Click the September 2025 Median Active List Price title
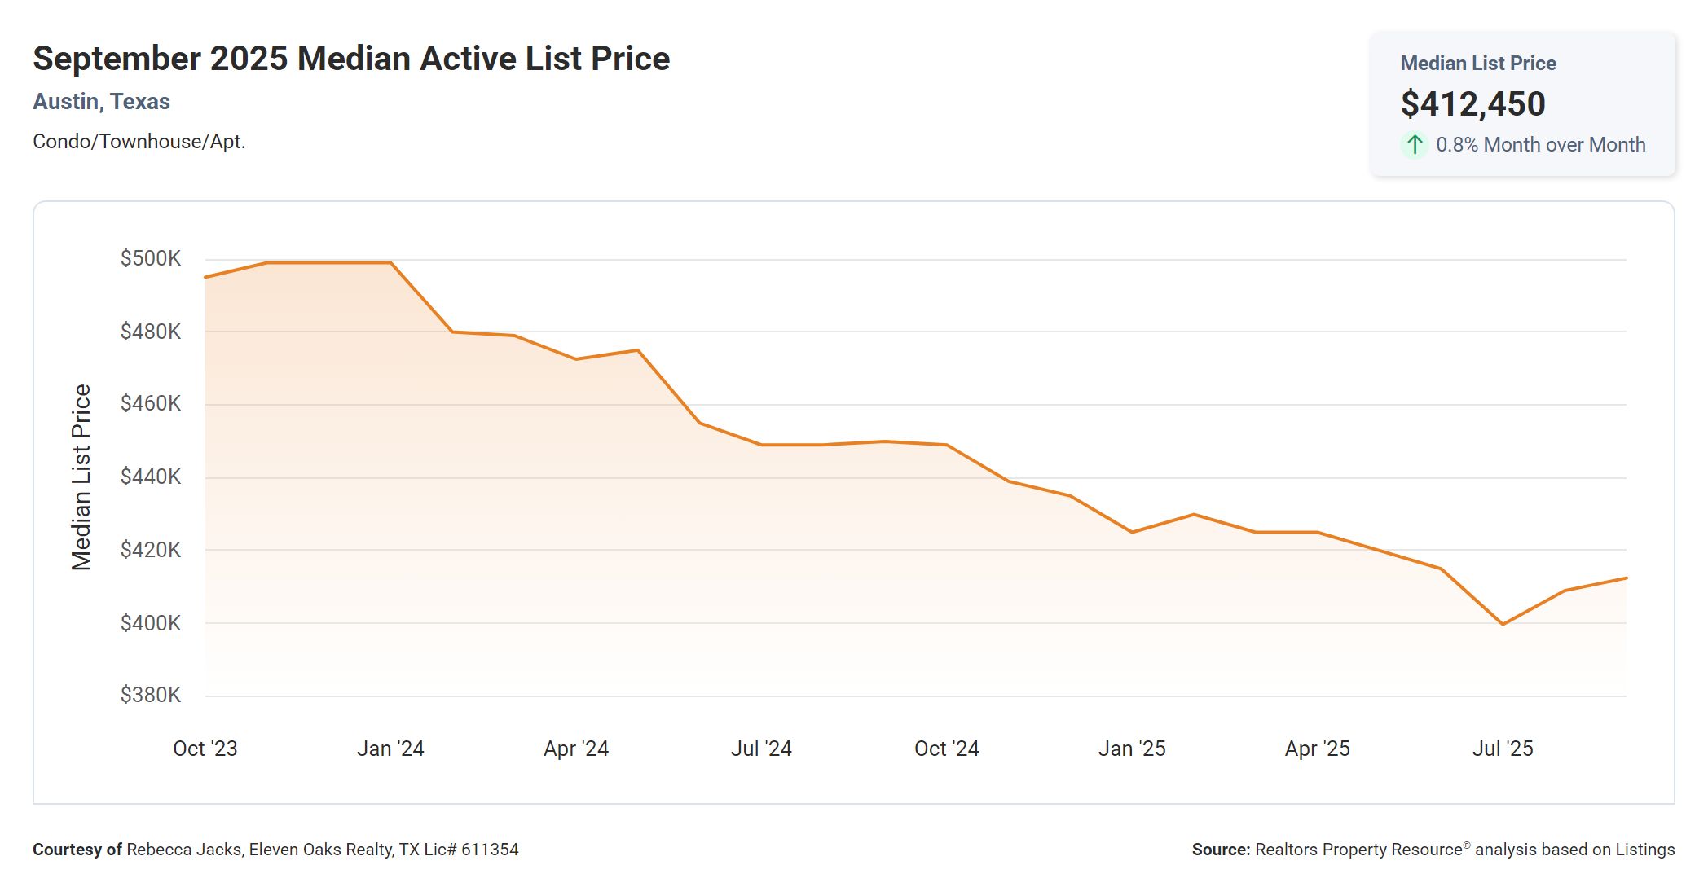Image resolution: width=1708 pixels, height=896 pixels. pos(351,59)
